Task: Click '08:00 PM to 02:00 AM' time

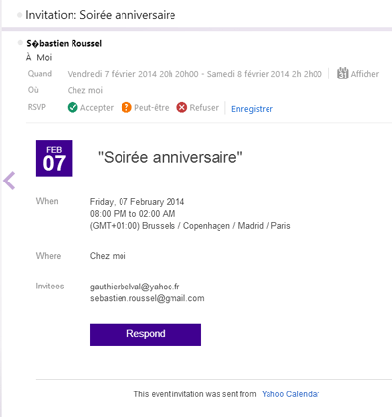Action: tap(132, 214)
